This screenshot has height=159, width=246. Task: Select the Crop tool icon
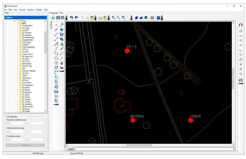pyautogui.click(x=61, y=39)
